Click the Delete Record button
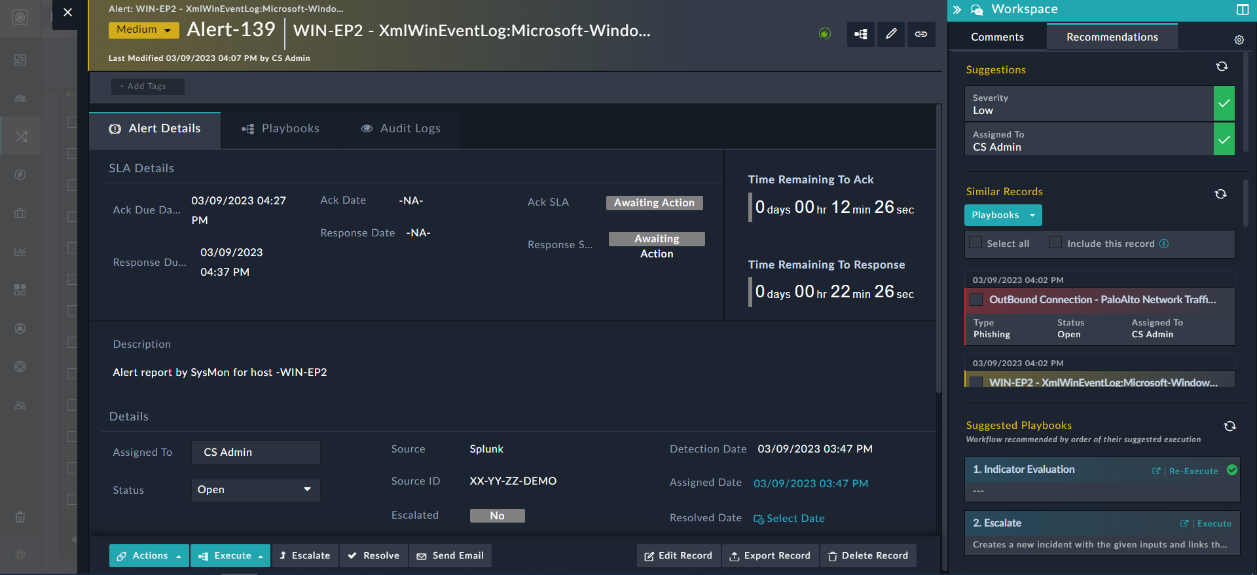The image size is (1257, 575). (868, 555)
